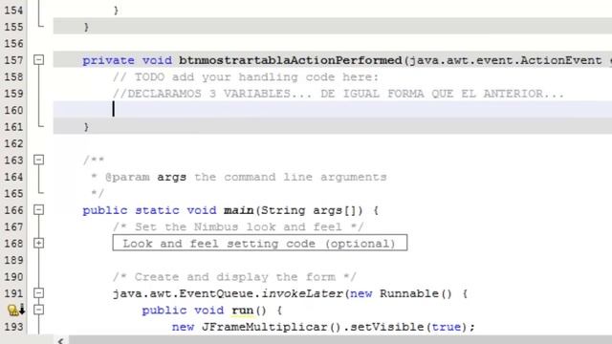Click the '/* Create and display the form */' comment
Screen dimensions: 612x344
[234, 277]
